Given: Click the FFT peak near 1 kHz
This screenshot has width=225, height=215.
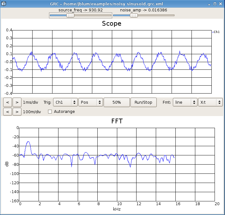Looking at the screenshot, I should (x=28, y=142).
